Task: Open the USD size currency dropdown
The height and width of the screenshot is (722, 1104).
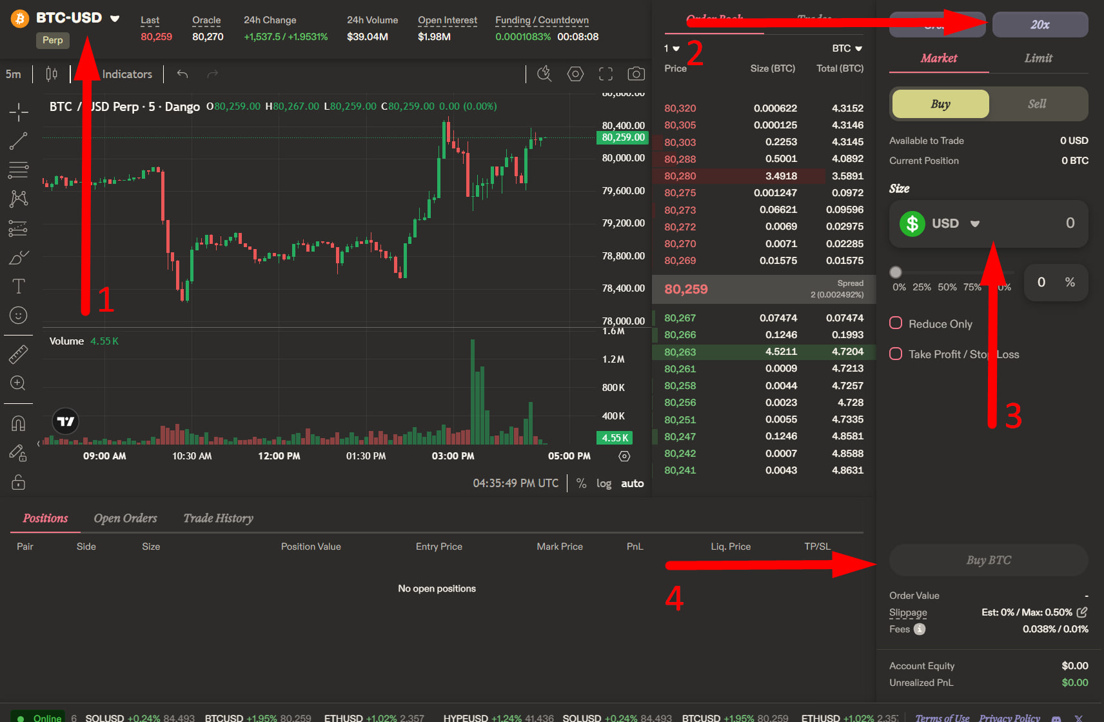Action: tap(940, 224)
